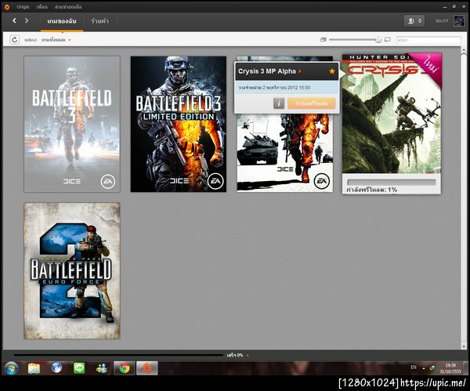The width and height of the screenshot is (470, 391).
Task: Open Windows Live Messenger from taskbar
Action: point(102,368)
